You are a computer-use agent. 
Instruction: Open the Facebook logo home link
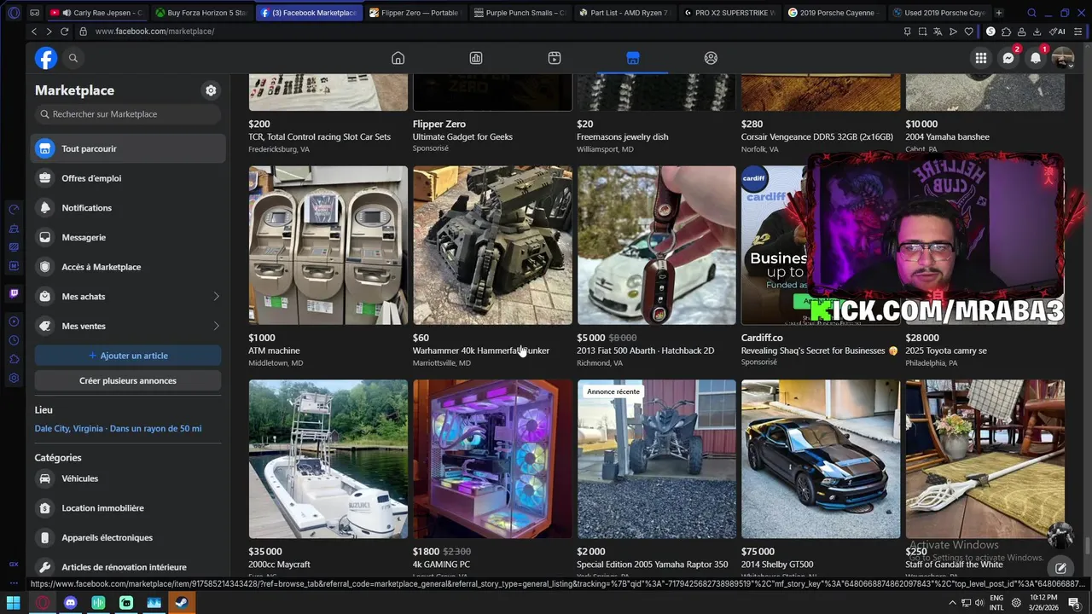tap(46, 58)
